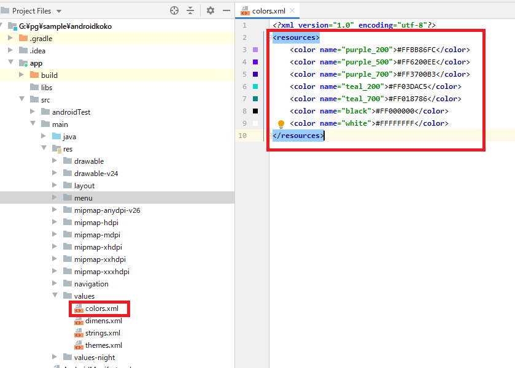Select the main folder

click(x=60, y=125)
